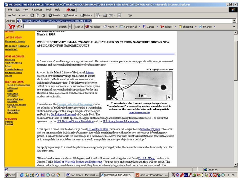Image resolution: width=240 pixels, height=180 pixels.
Task: Click the Discuss toolbar icon
Action: (119, 15)
